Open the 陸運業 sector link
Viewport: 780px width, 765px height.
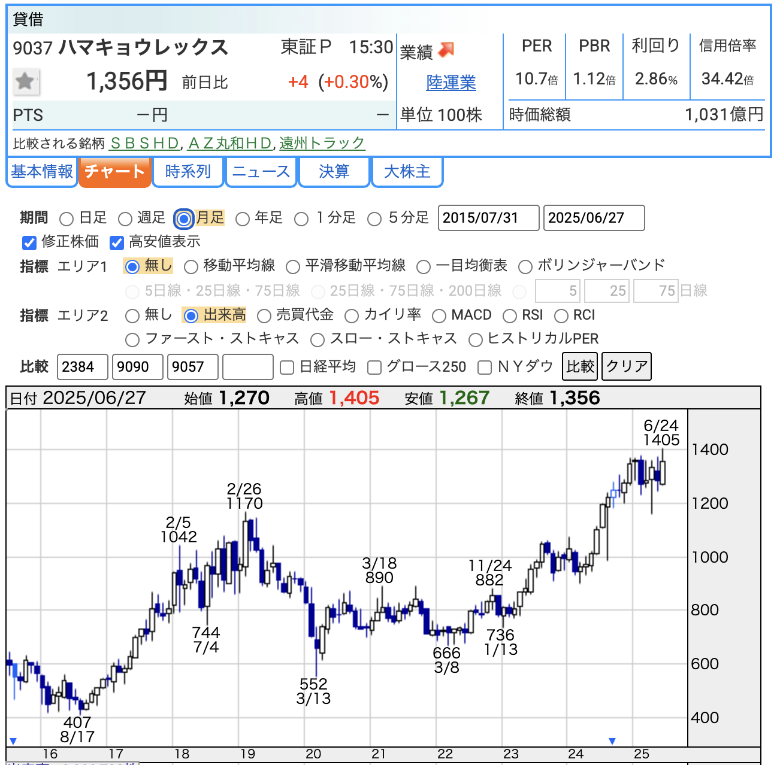[x=451, y=83]
